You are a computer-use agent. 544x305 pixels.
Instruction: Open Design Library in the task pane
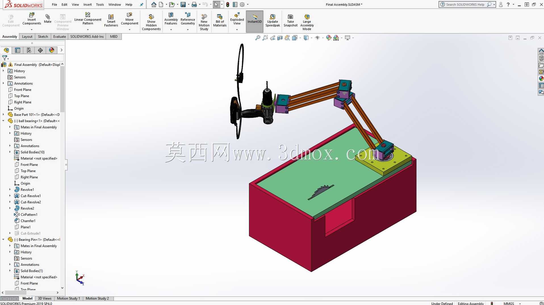(x=541, y=58)
